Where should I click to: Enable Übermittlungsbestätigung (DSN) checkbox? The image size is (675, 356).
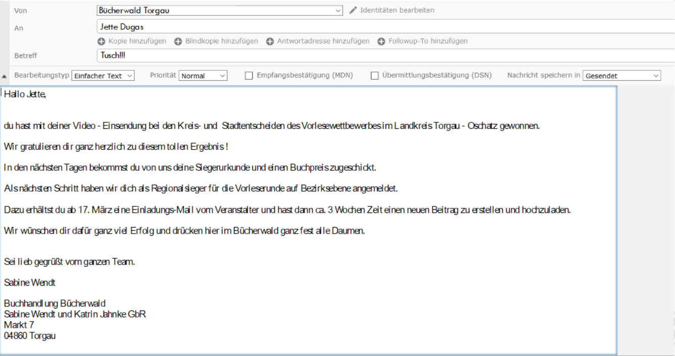(x=374, y=76)
